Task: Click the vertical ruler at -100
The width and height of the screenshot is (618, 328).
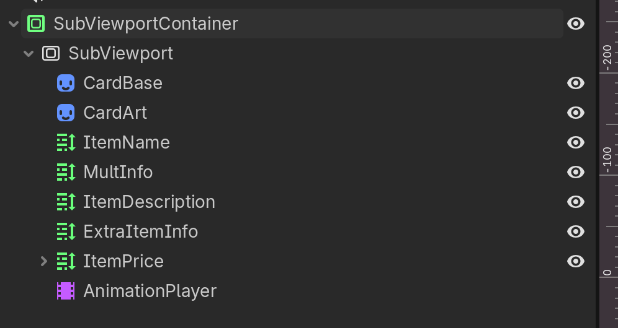Action: point(609,175)
